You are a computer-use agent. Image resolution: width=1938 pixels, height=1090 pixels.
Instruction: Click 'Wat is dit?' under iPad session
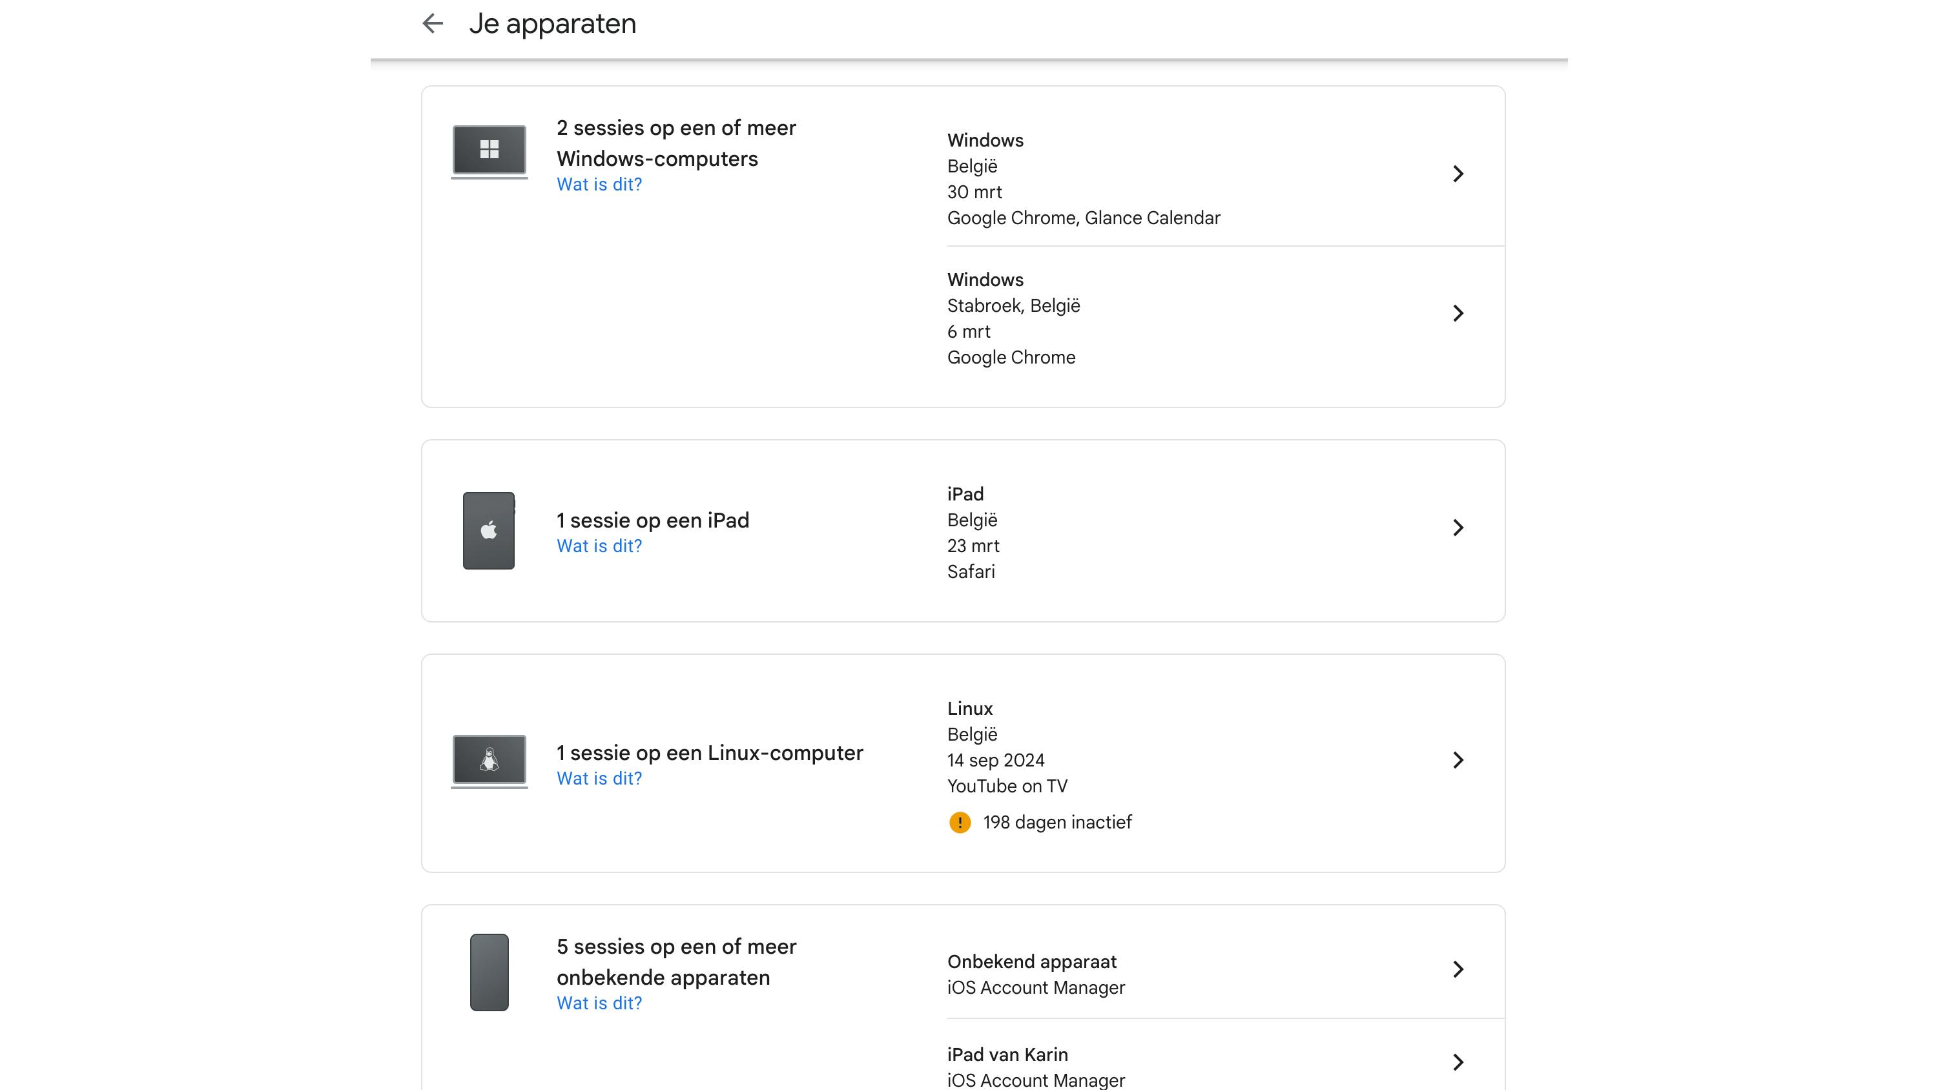(x=599, y=546)
